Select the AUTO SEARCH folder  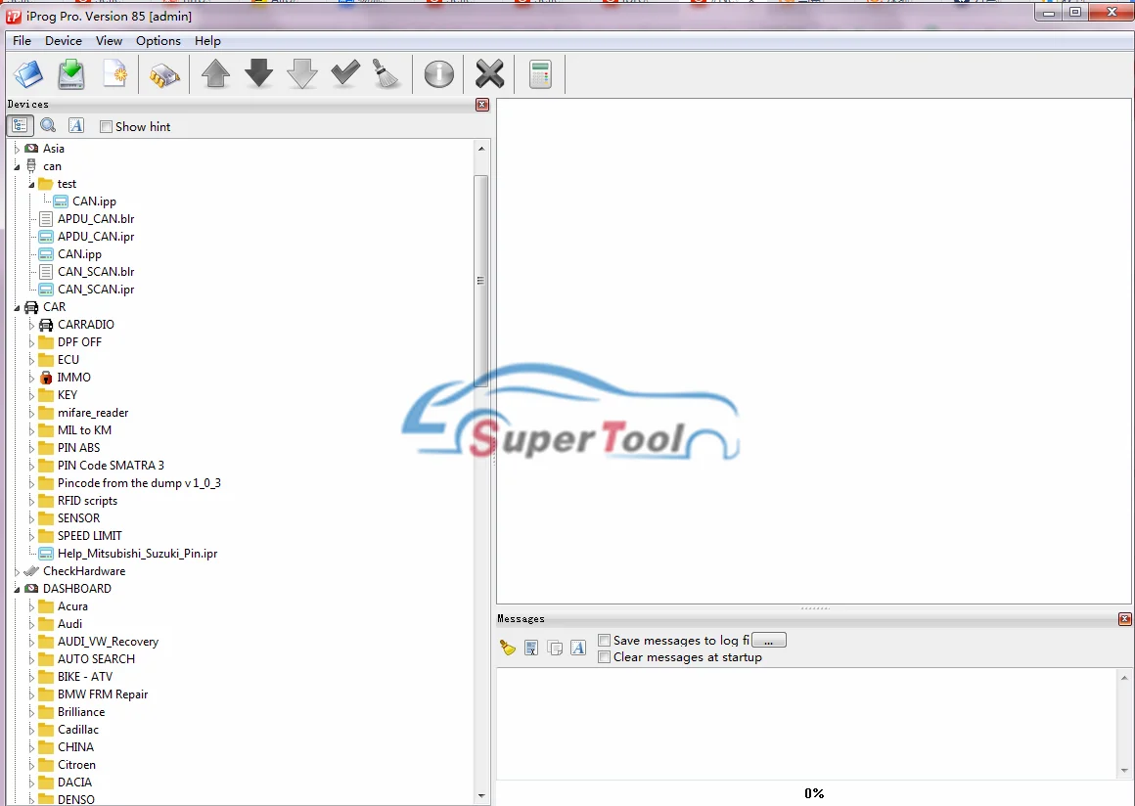pyautogui.click(x=96, y=659)
